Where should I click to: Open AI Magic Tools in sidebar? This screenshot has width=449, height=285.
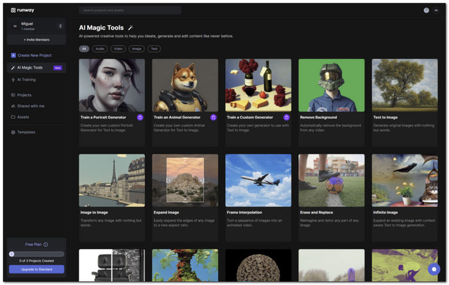click(37, 67)
